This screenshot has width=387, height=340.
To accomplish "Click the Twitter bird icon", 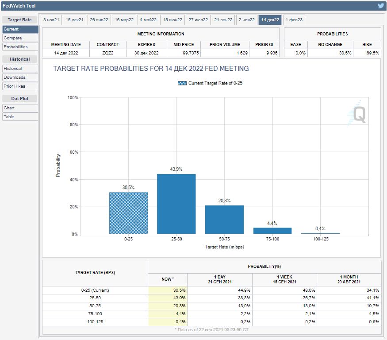I will [x=381, y=6].
